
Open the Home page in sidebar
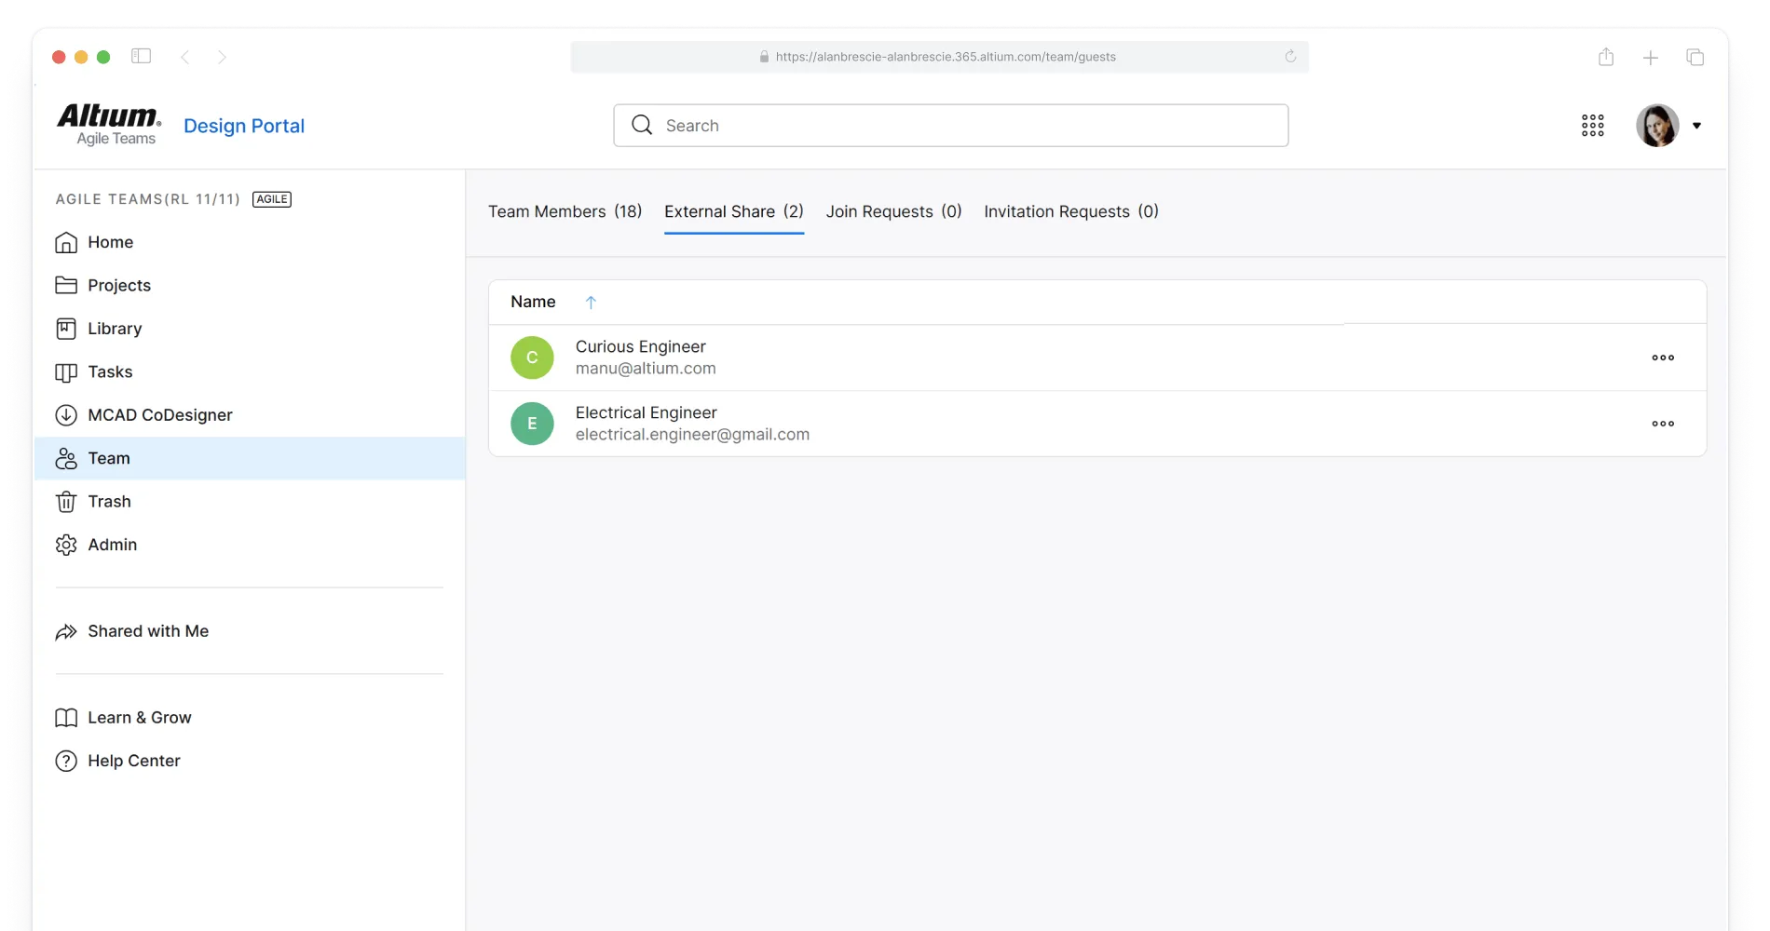[x=249, y=242]
